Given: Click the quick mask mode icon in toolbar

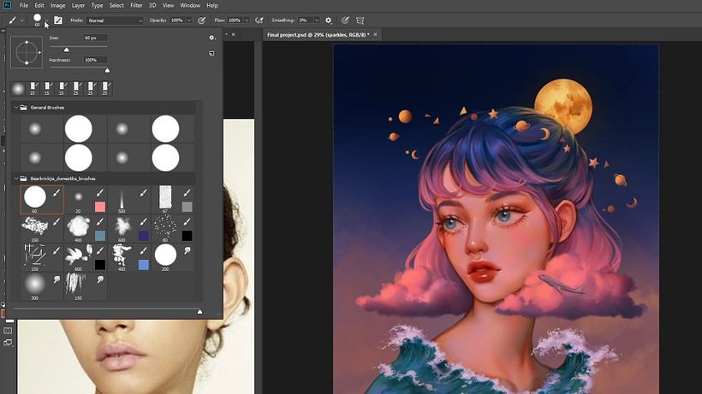Looking at the screenshot, I should coord(8,331).
